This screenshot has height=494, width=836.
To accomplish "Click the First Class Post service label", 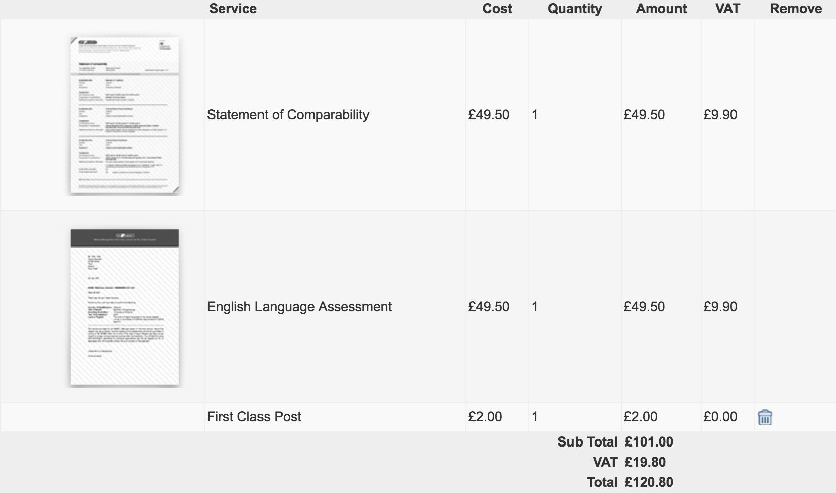I will 254,417.
